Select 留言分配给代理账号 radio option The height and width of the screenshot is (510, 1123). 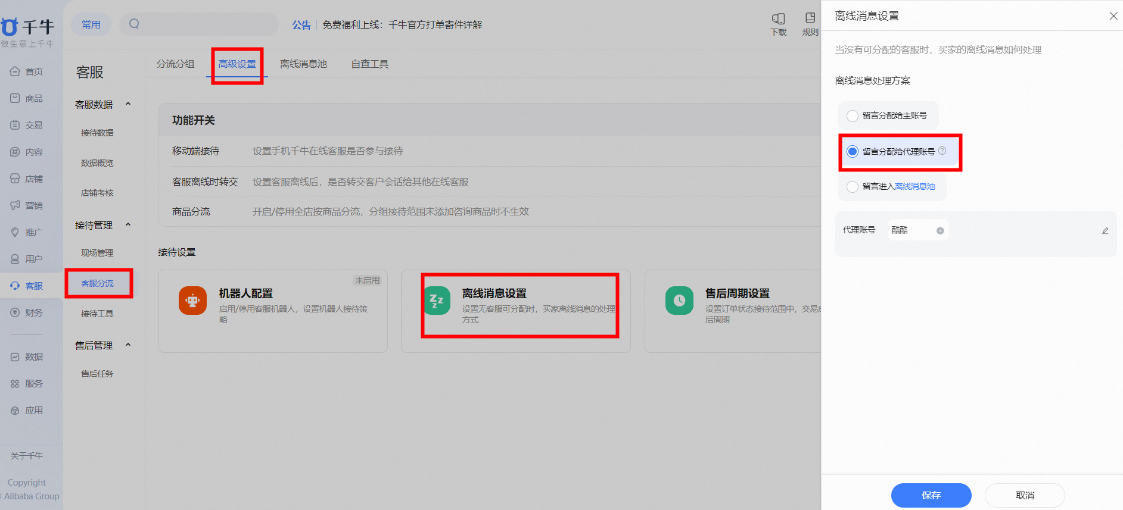click(x=853, y=152)
